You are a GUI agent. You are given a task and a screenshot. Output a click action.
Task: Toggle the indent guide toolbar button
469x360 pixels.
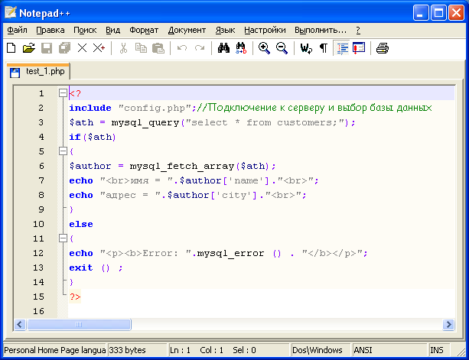(341, 48)
